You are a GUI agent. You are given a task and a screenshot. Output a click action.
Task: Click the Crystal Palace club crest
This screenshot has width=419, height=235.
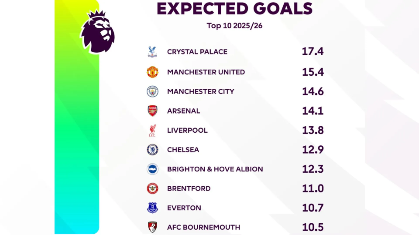(x=152, y=52)
